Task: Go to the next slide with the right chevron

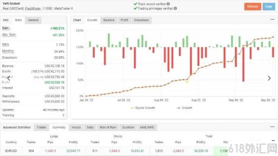Action: [x=269, y=78]
